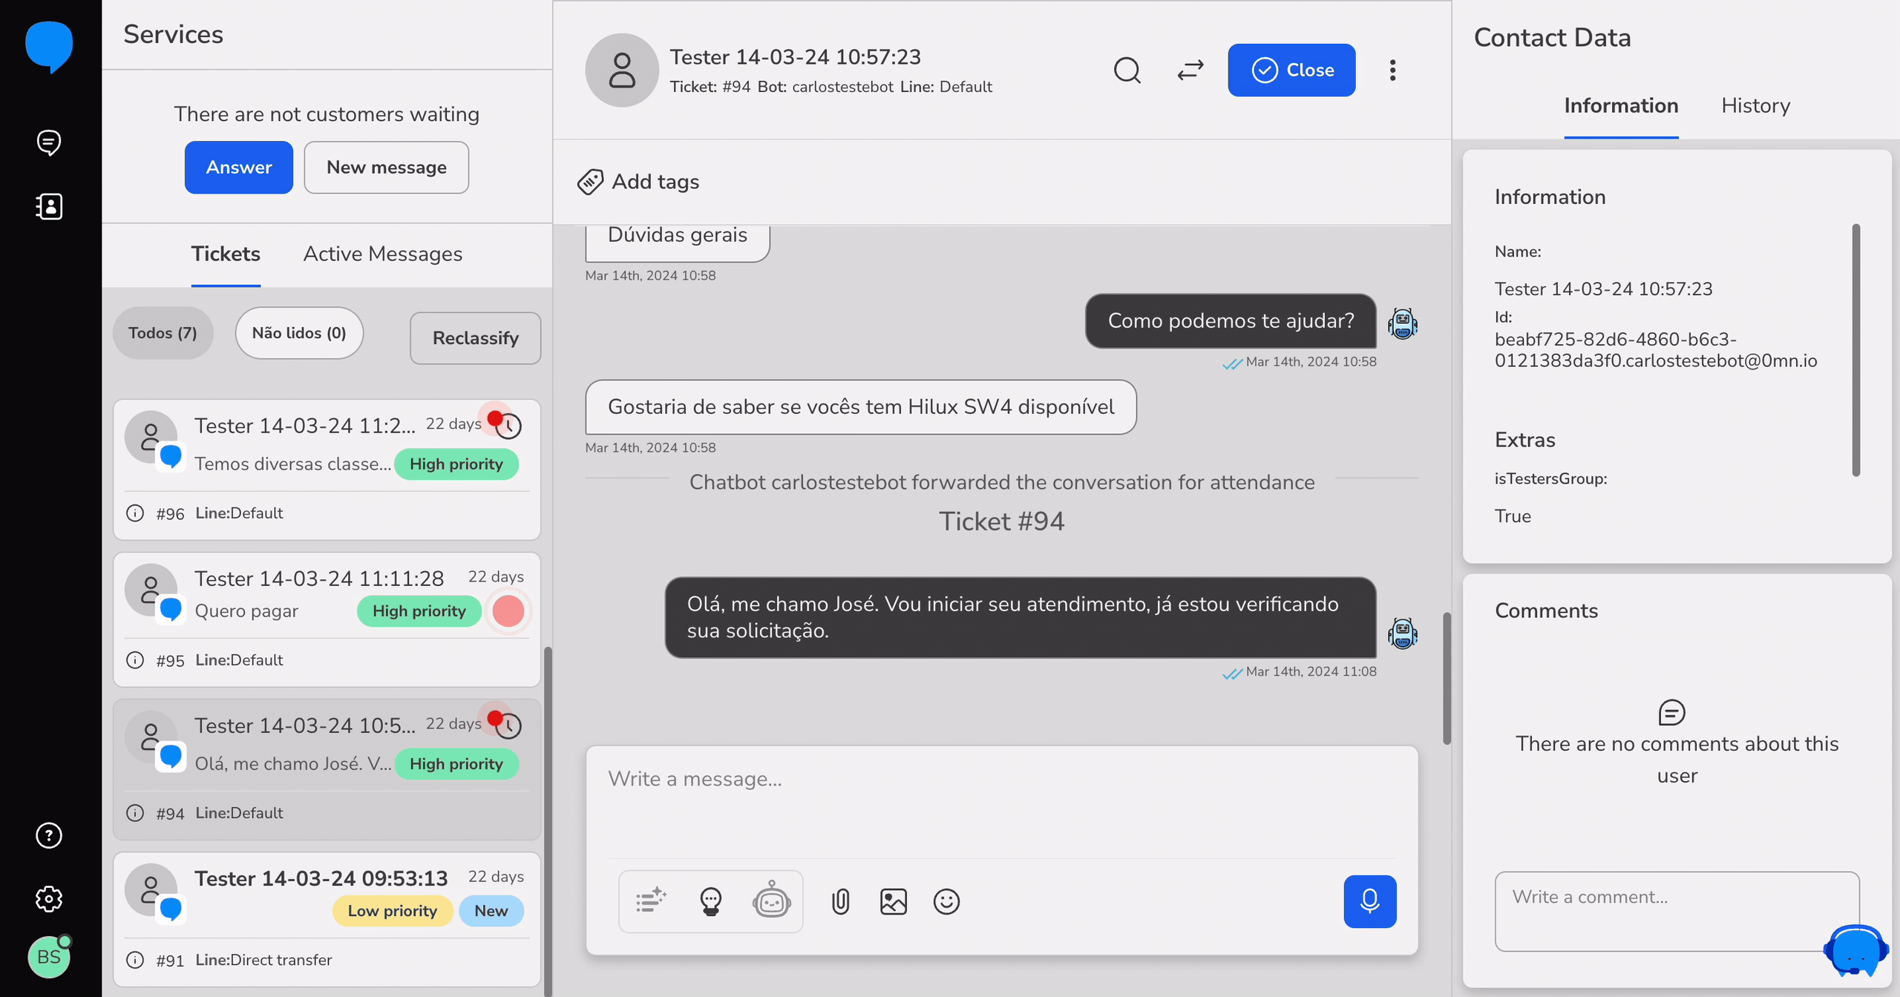
Task: Open the lightbulb suggestions icon
Action: tap(710, 901)
